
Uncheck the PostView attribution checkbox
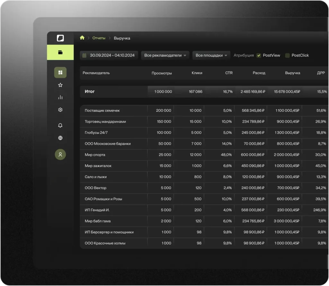259,56
